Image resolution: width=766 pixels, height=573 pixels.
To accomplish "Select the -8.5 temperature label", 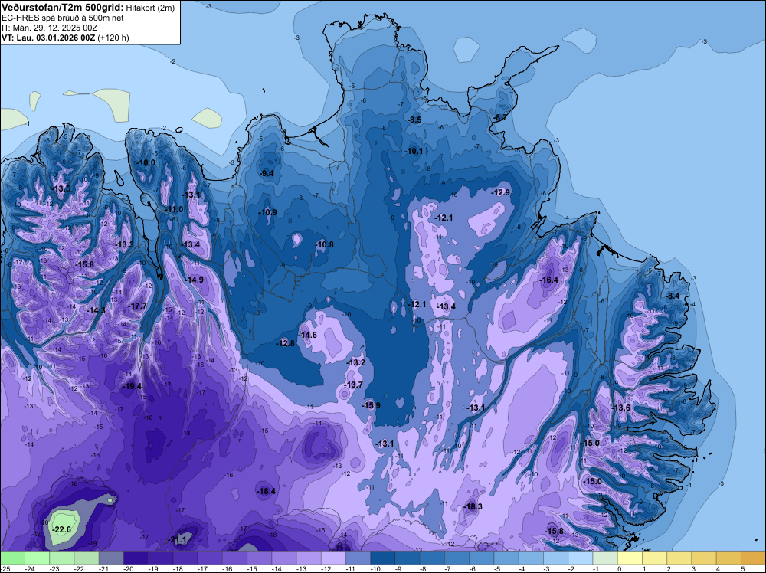I will [414, 120].
